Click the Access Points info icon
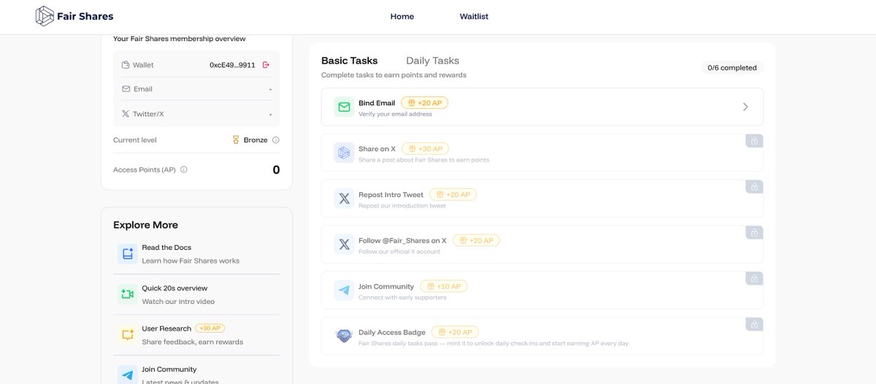876x384 pixels. click(x=184, y=169)
